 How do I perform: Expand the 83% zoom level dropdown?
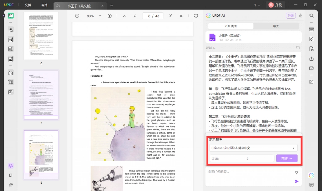click(x=100, y=16)
